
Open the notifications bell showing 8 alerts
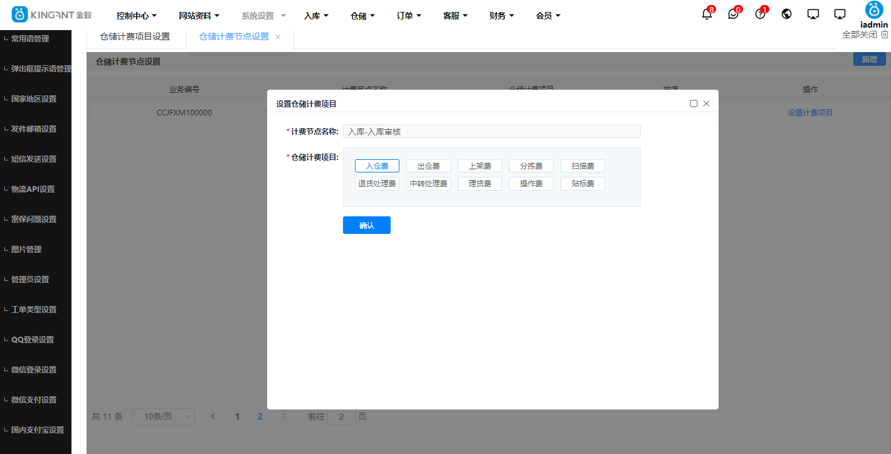[x=705, y=14]
